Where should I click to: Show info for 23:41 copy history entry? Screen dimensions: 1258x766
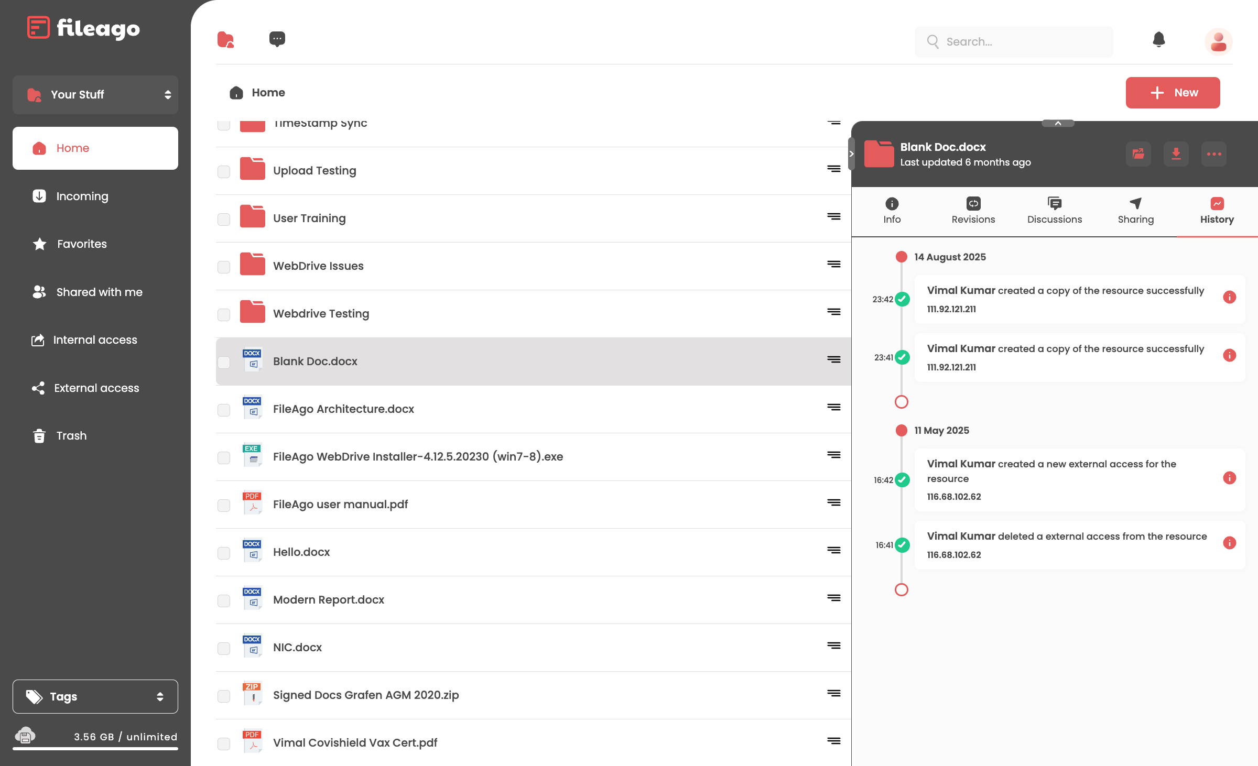(x=1230, y=355)
